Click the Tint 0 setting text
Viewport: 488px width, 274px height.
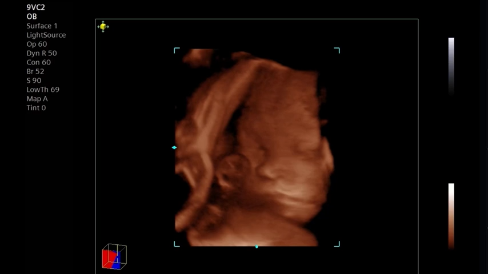click(x=36, y=108)
